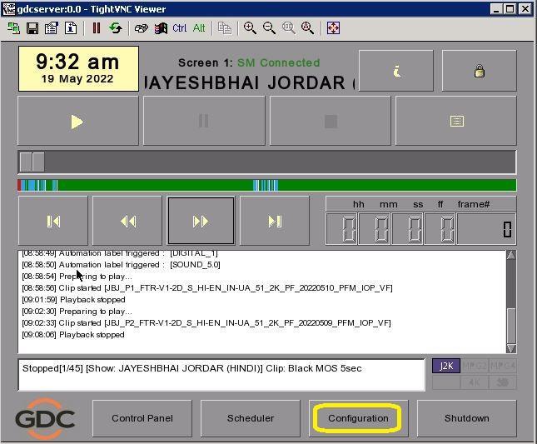This screenshot has height=444, width=537.
Task: Send Ctrl+Esc toolbar icon
Action: [x=161, y=28]
